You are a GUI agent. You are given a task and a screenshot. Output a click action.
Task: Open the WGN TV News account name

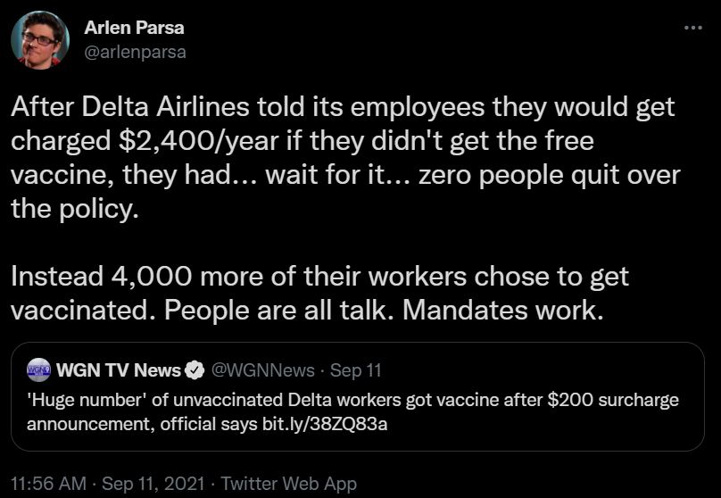118,369
